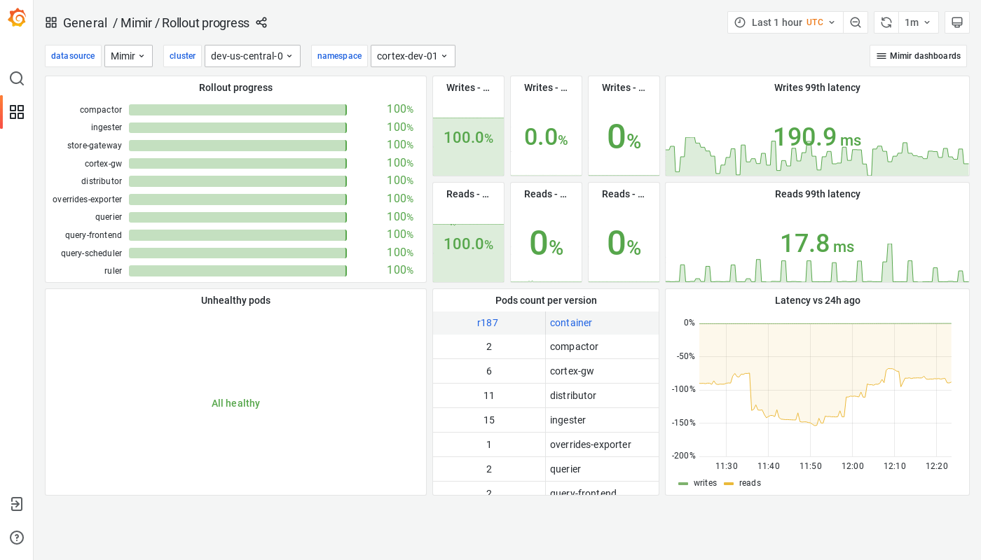This screenshot has height=560, width=981.
Task: Open the dev-us-central-0 cluster dropdown
Action: (x=252, y=55)
